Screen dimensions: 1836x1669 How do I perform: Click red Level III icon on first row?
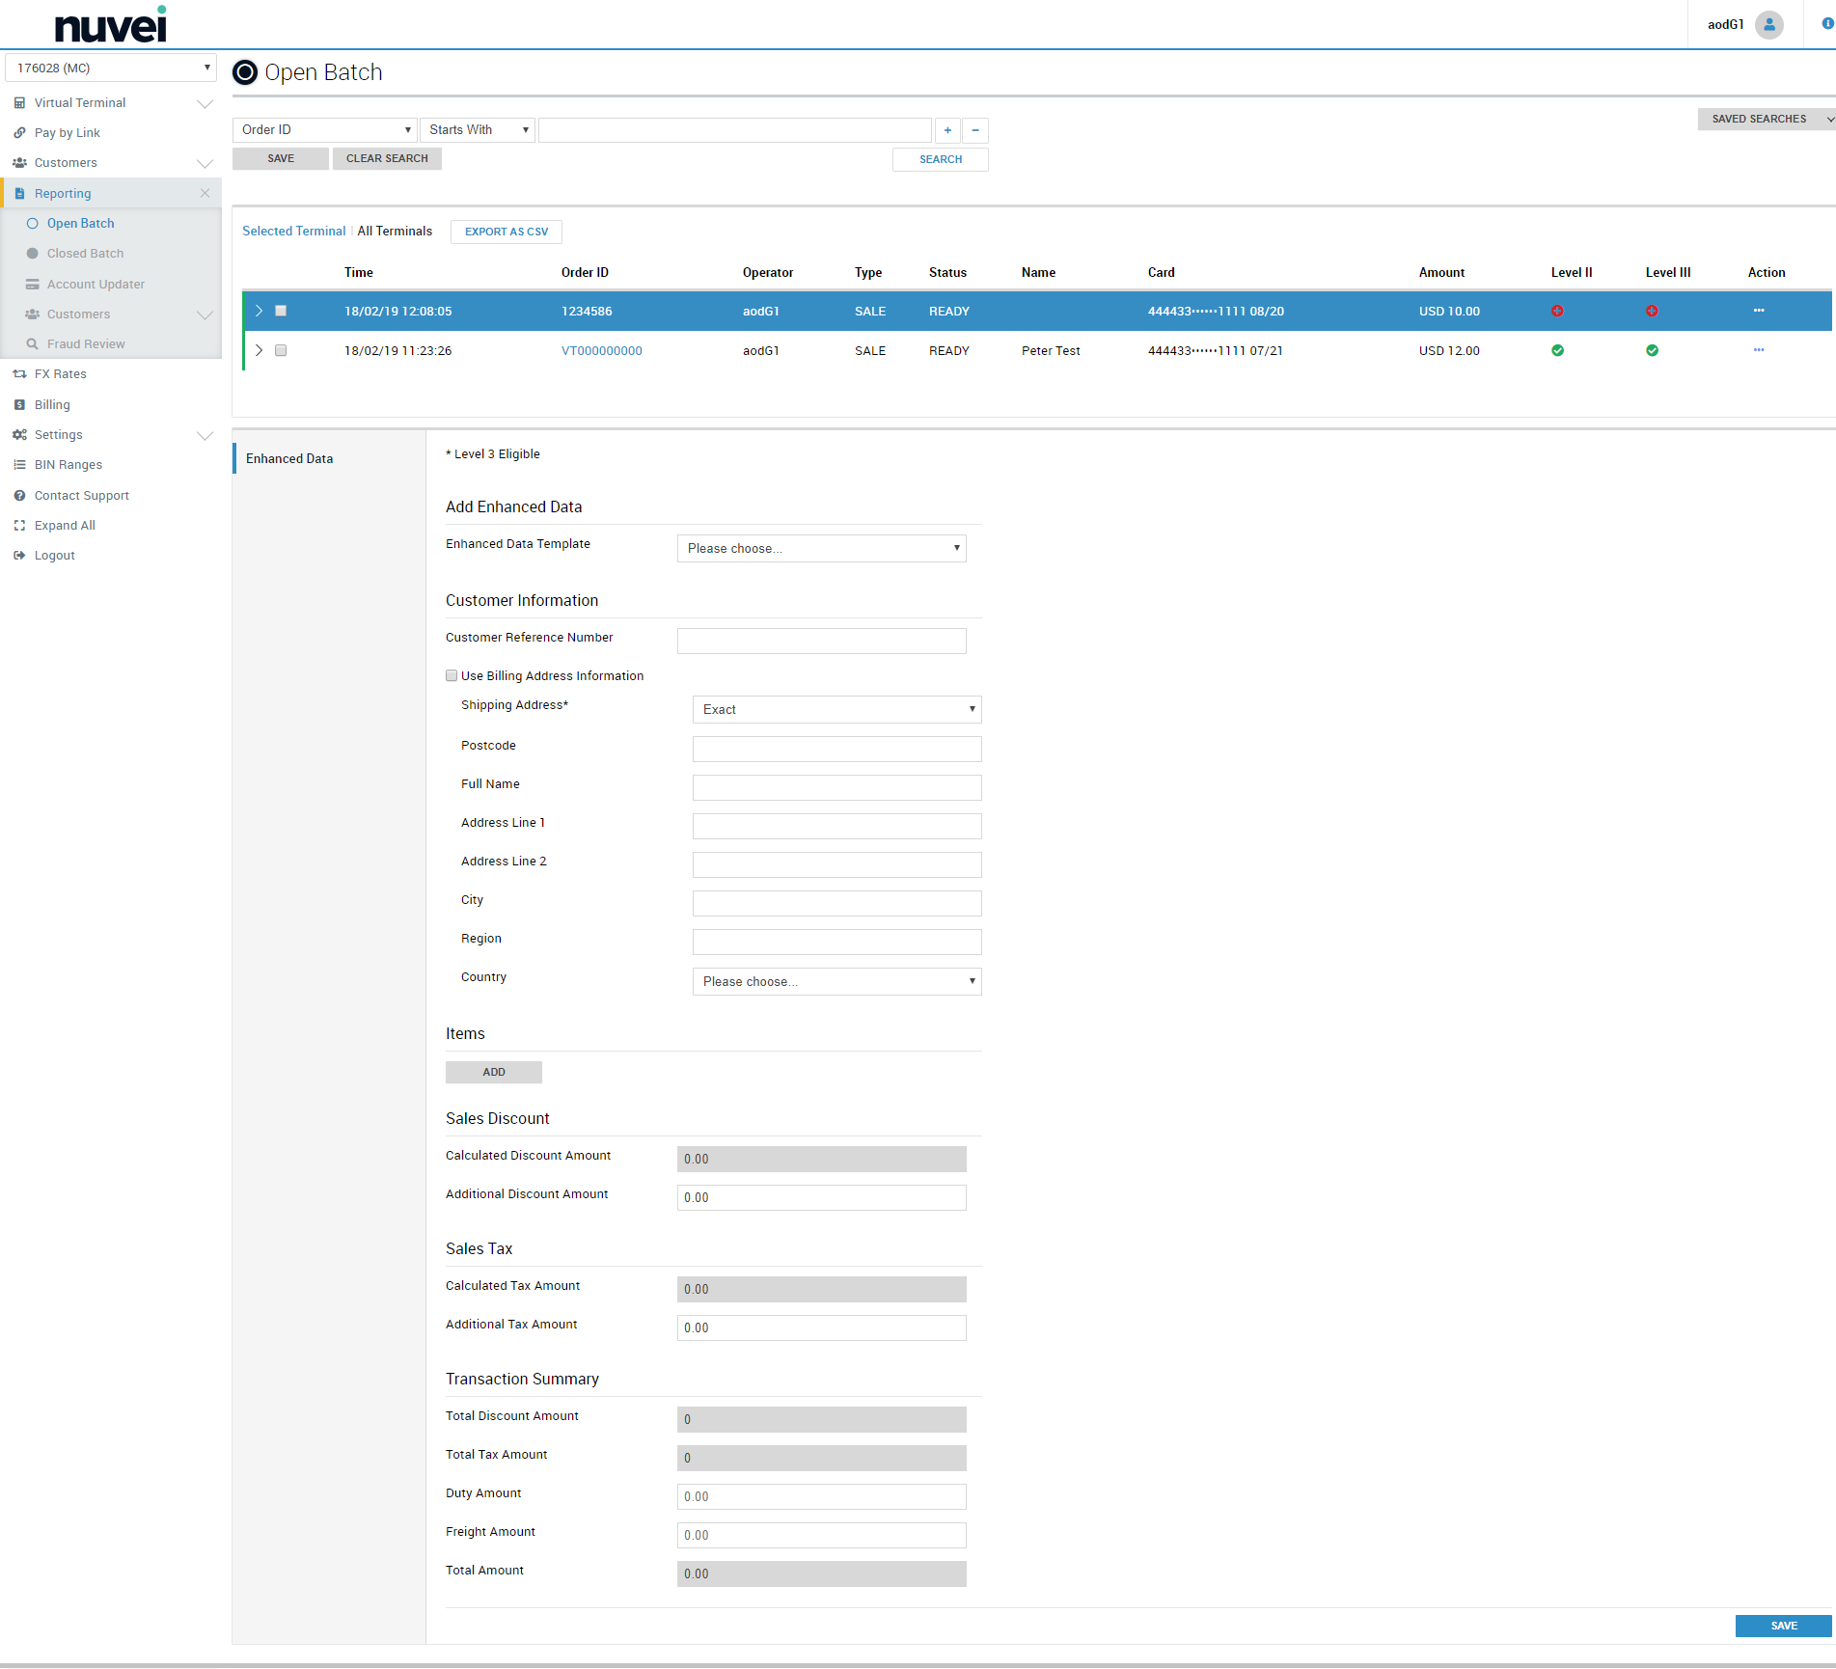point(1652,311)
